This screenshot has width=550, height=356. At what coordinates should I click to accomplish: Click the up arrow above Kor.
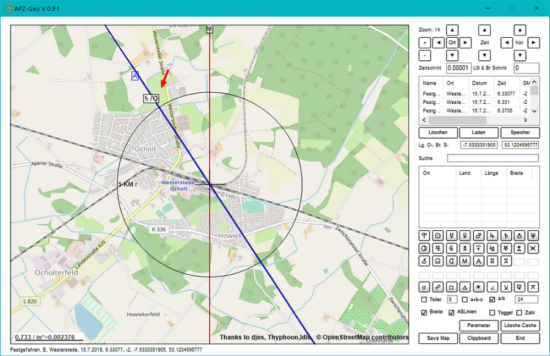(520, 30)
